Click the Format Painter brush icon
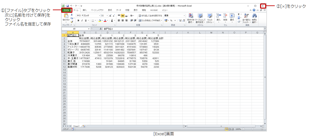Image resolution: width=328 pixels, height=140 pixels. tap(71, 21)
